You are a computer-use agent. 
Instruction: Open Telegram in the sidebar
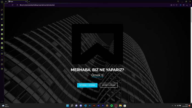(x=2, y=34)
